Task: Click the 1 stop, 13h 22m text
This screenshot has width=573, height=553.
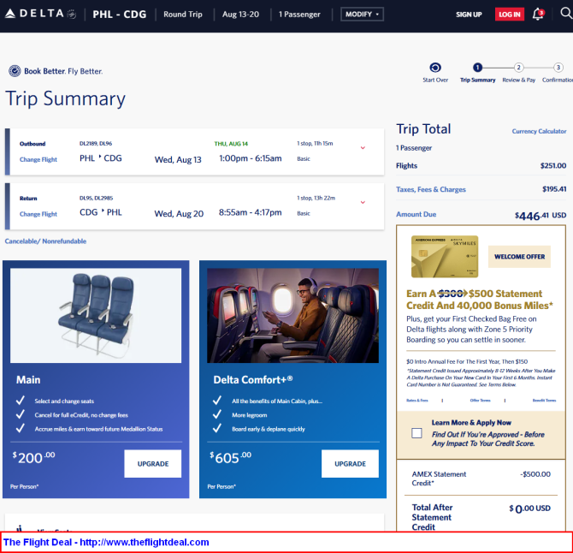Action: coord(316,198)
